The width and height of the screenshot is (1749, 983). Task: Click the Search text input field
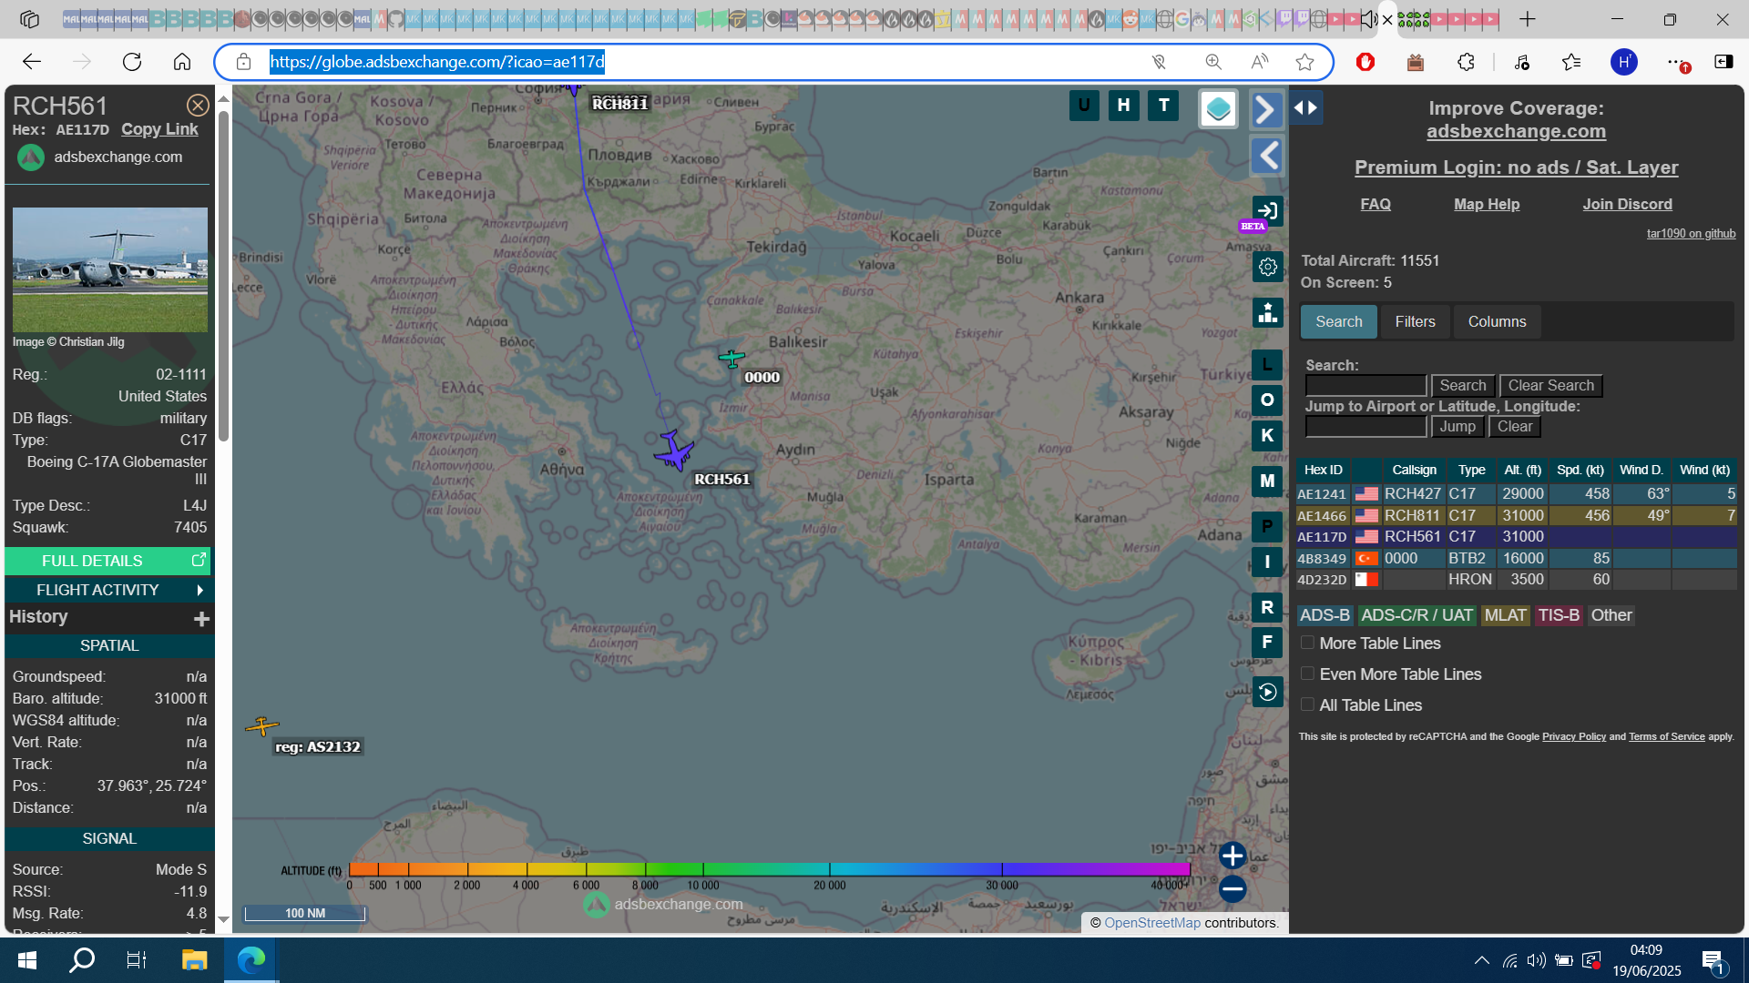click(x=1365, y=386)
